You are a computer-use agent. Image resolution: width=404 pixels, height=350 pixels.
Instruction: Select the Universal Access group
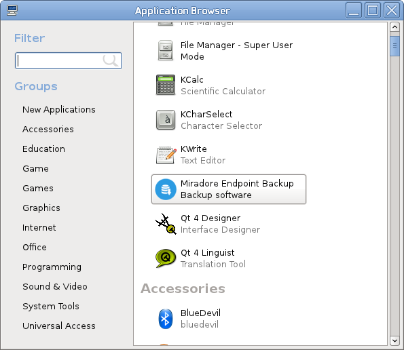tap(59, 326)
